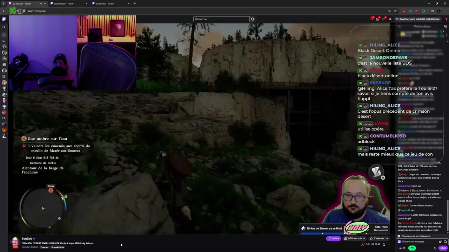This screenshot has width=449, height=252.
Task: Click the BenZaie channel name
Action: [x=27, y=239]
